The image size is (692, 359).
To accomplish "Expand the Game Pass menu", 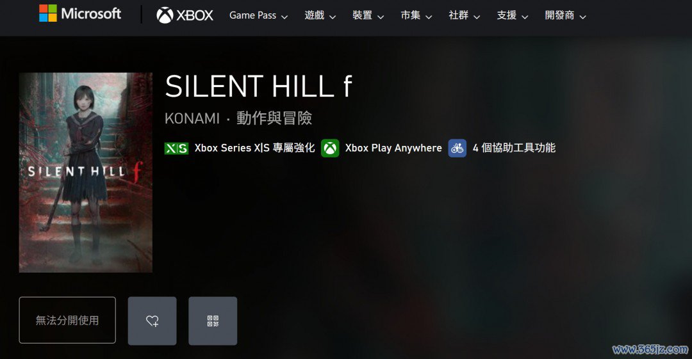I will click(x=258, y=15).
